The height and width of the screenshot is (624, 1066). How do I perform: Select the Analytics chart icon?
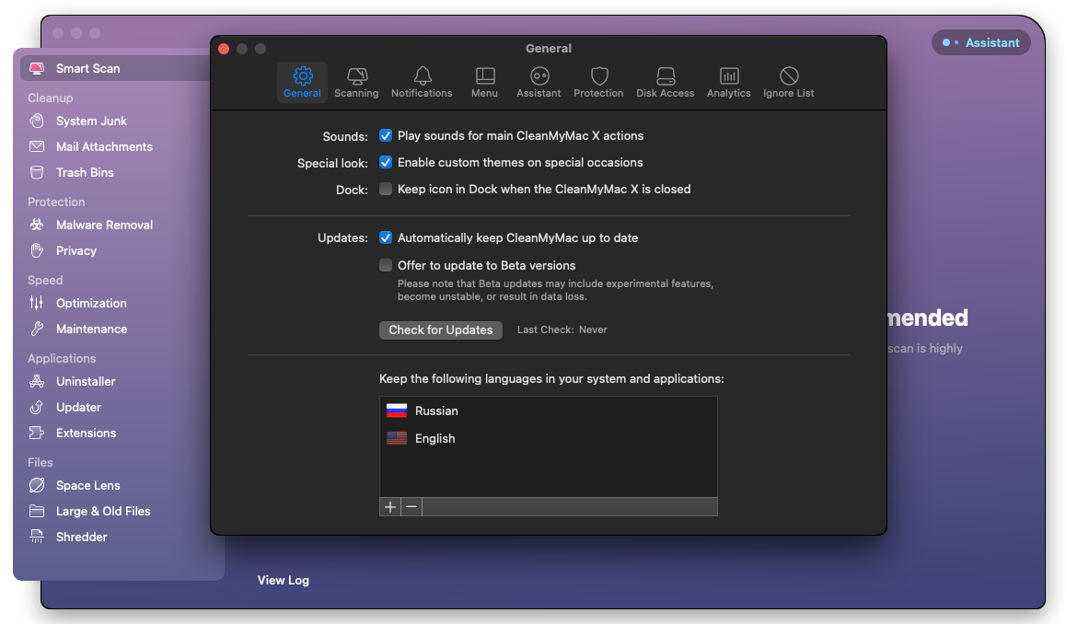tap(728, 76)
